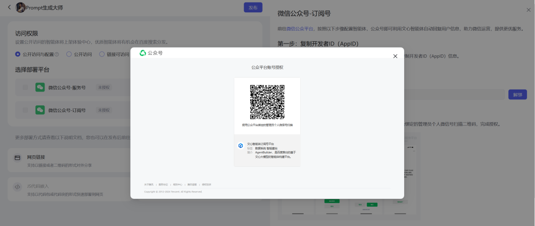Select the 公开访问与配置 radio option
The image size is (535, 226).
pos(18,54)
